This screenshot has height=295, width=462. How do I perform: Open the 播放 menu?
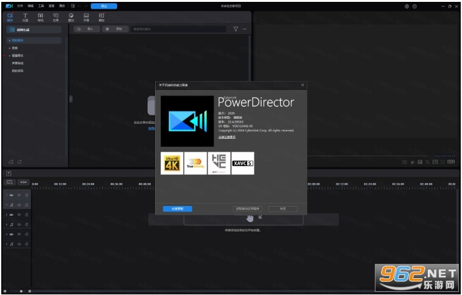point(62,6)
